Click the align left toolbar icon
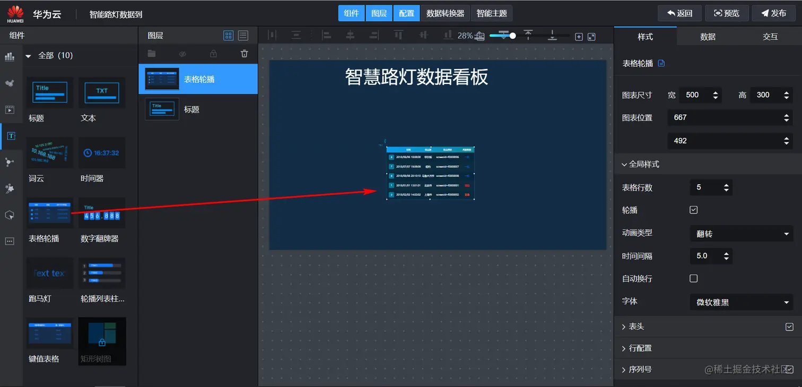Screen dimensions: 802x387 [x=327, y=36]
